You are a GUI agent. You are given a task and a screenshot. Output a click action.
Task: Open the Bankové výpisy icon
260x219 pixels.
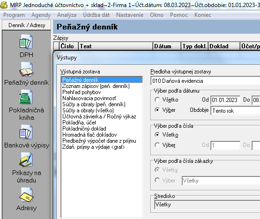[x=26, y=132]
